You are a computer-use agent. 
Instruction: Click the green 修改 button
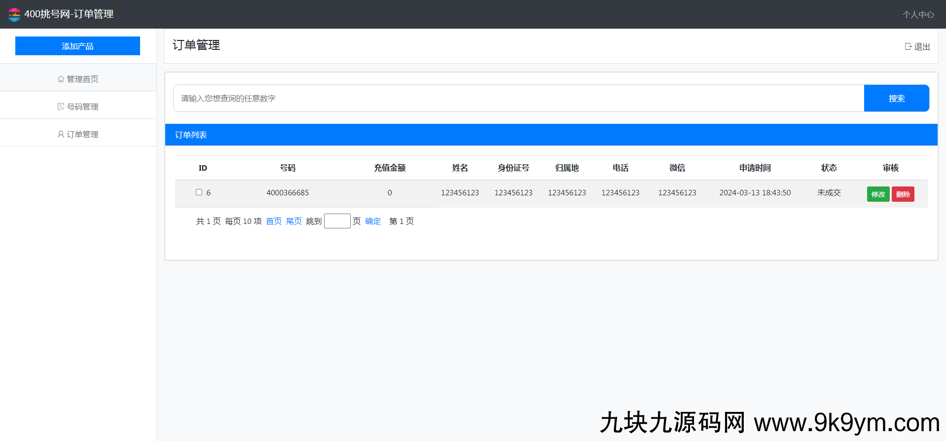click(x=878, y=194)
